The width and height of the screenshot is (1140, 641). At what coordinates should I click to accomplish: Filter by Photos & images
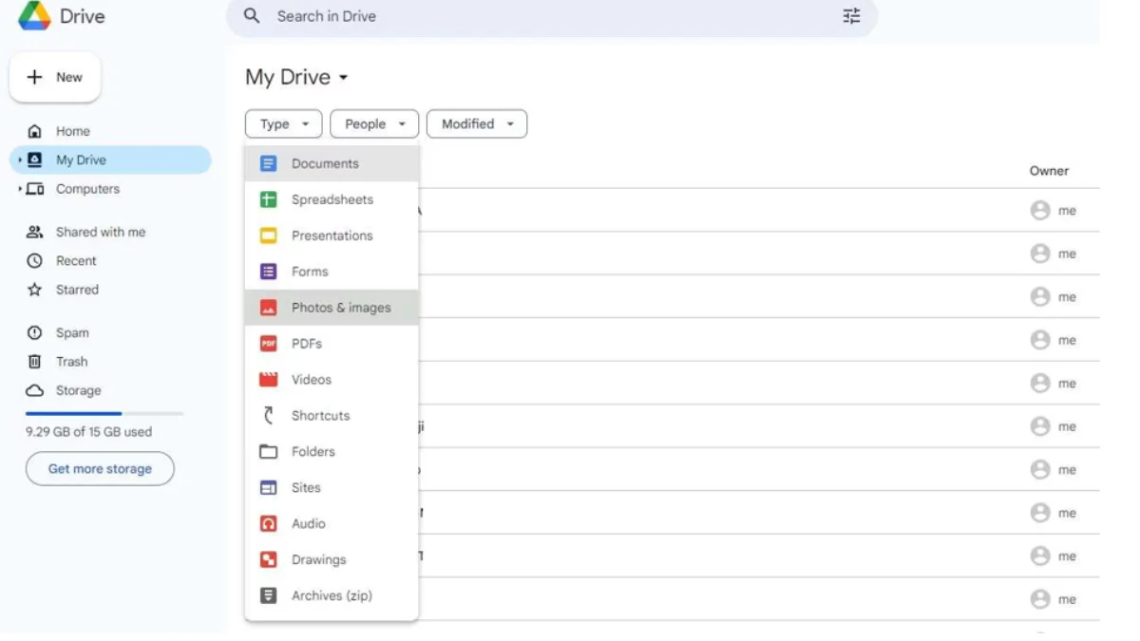click(x=340, y=308)
